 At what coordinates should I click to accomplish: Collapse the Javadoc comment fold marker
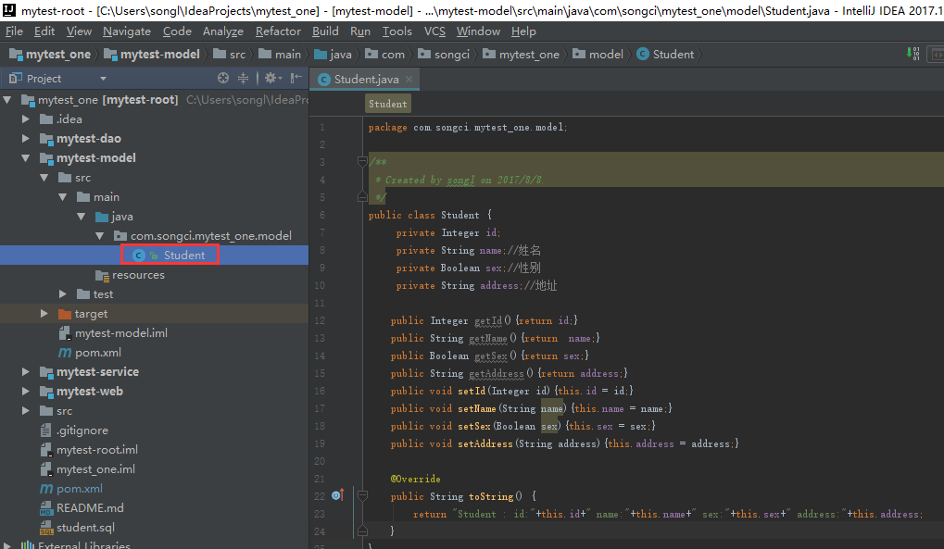point(362,162)
